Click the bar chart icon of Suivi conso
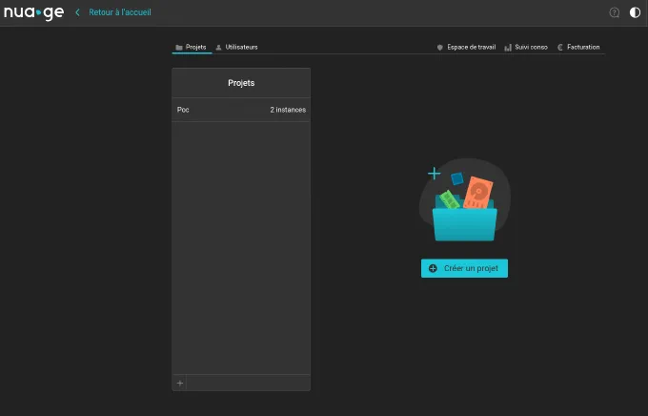This screenshot has width=648, height=416. [508, 48]
